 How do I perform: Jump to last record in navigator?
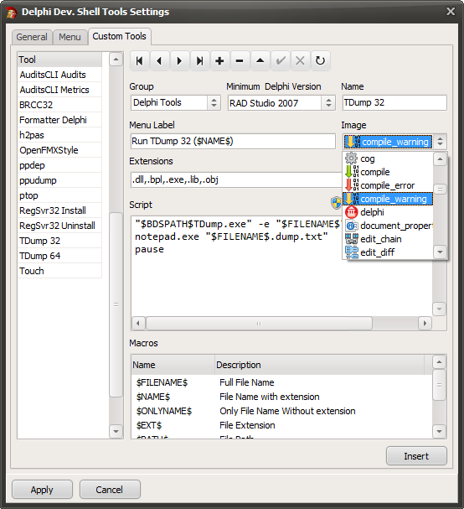tap(199, 60)
